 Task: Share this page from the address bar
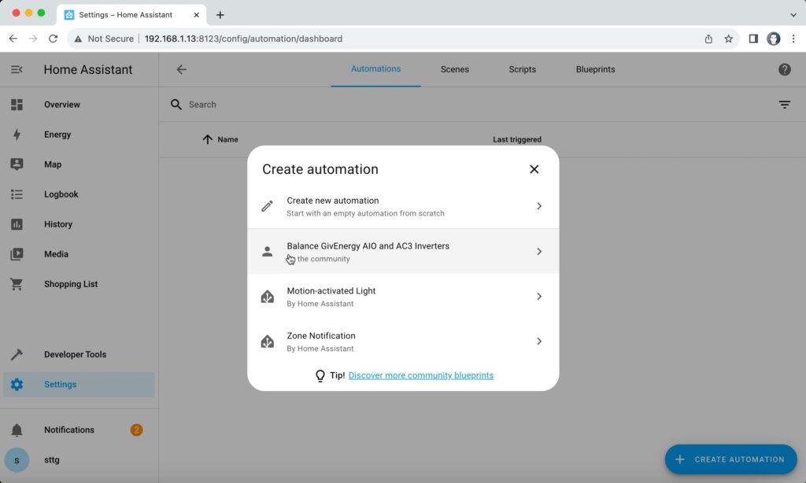pyautogui.click(x=708, y=39)
